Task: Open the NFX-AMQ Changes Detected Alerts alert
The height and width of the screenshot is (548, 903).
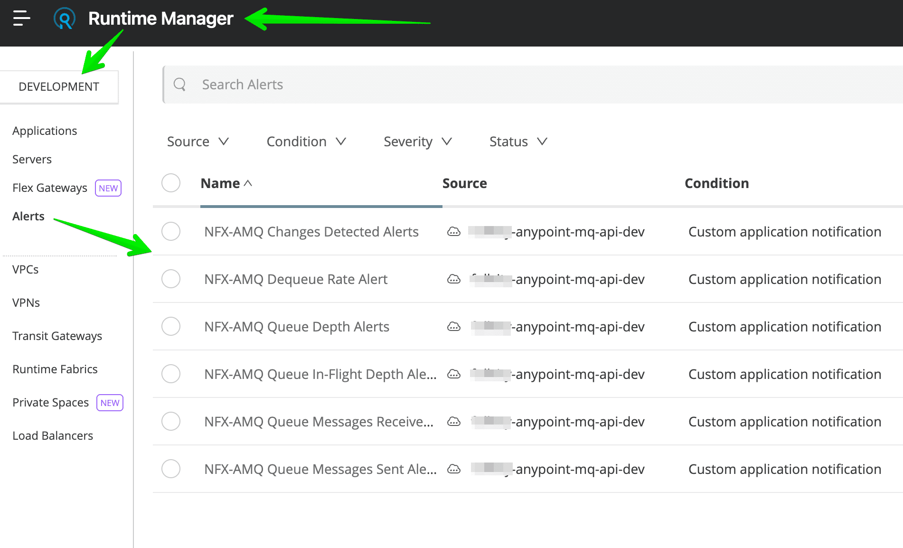Action: (311, 232)
